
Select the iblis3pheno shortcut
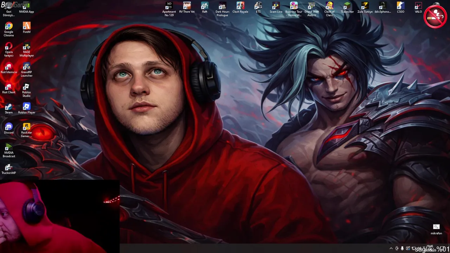[382, 8]
